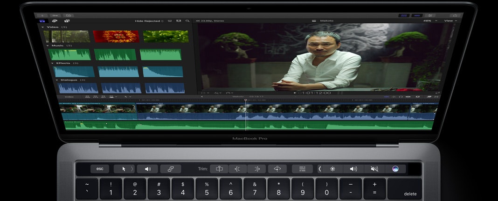Tap the esc button on Touch Bar

click(x=100, y=169)
